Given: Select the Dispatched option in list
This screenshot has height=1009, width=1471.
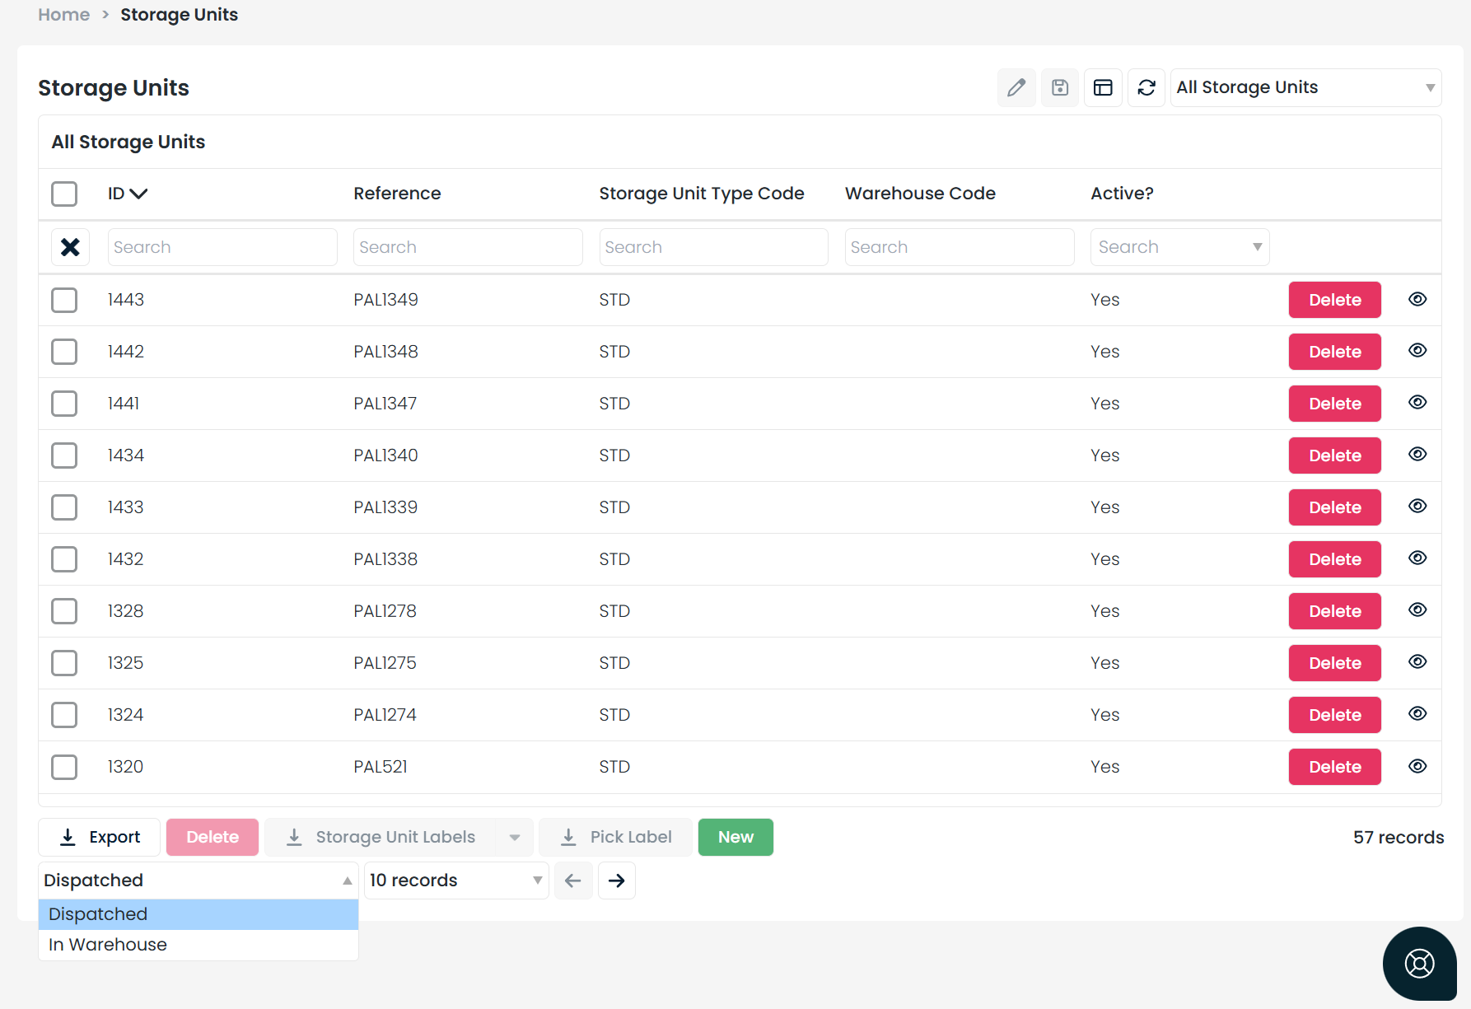Looking at the screenshot, I should (98, 914).
